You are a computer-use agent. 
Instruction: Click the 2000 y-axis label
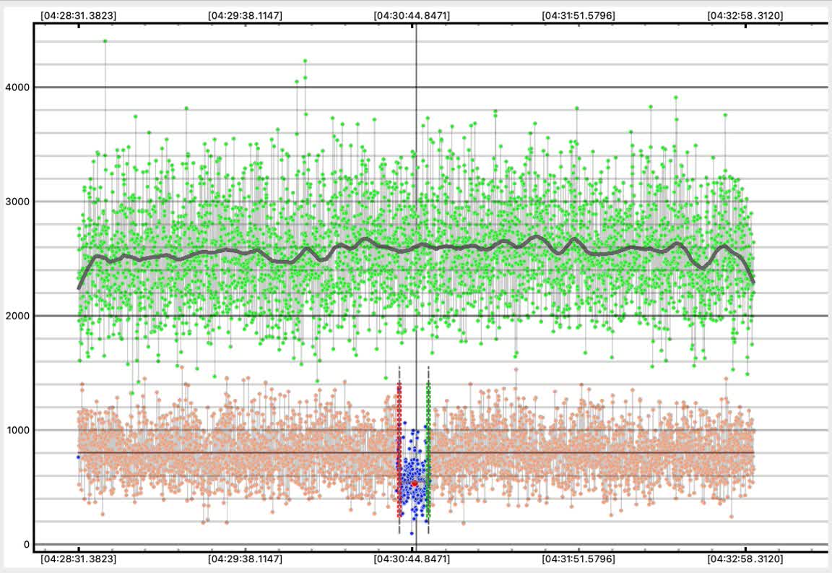point(16,316)
